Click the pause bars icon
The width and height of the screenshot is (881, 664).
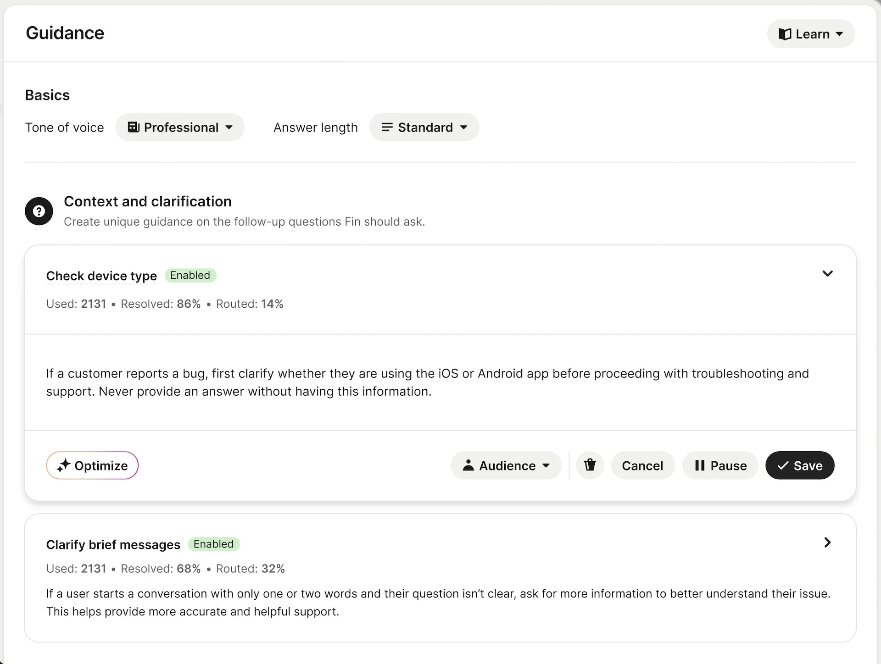(699, 465)
